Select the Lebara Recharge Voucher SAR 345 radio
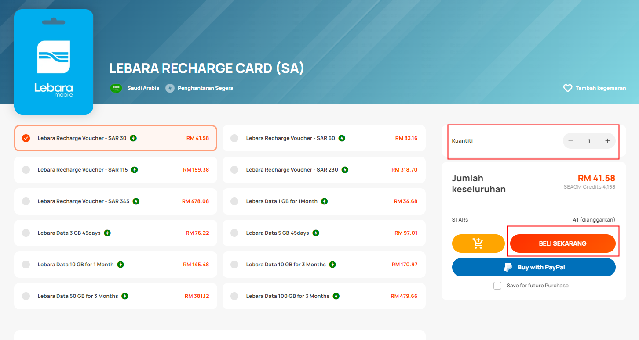 pos(26,201)
